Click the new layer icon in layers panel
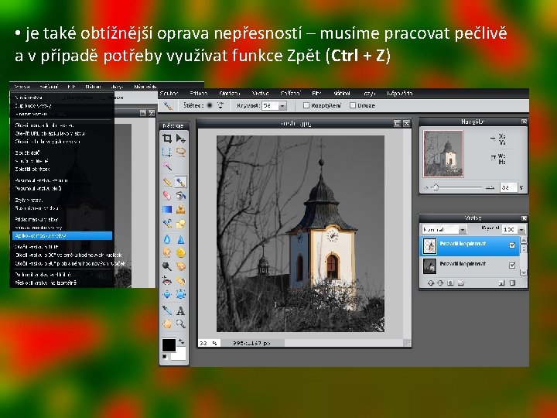The height and width of the screenshot is (418, 557). click(501, 283)
